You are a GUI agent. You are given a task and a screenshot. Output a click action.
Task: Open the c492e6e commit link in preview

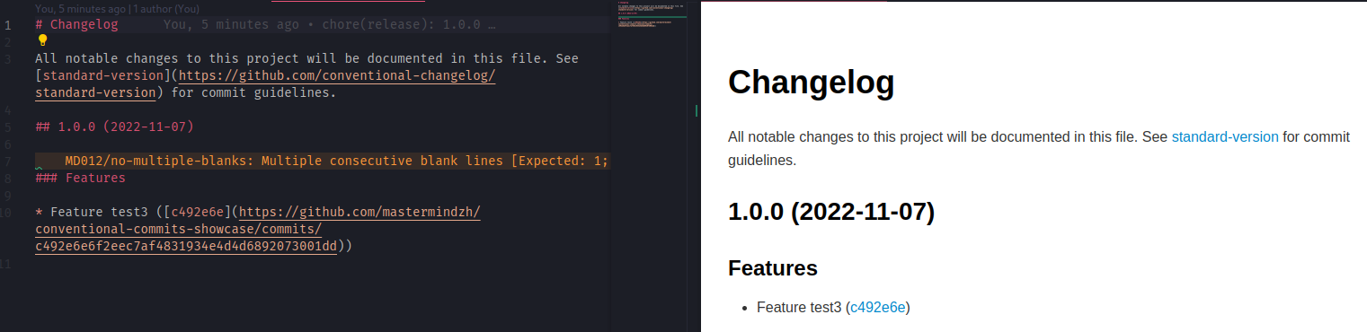coord(878,307)
